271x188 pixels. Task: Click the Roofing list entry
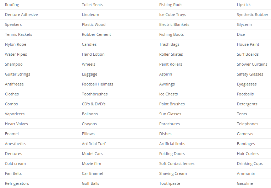[12, 5]
